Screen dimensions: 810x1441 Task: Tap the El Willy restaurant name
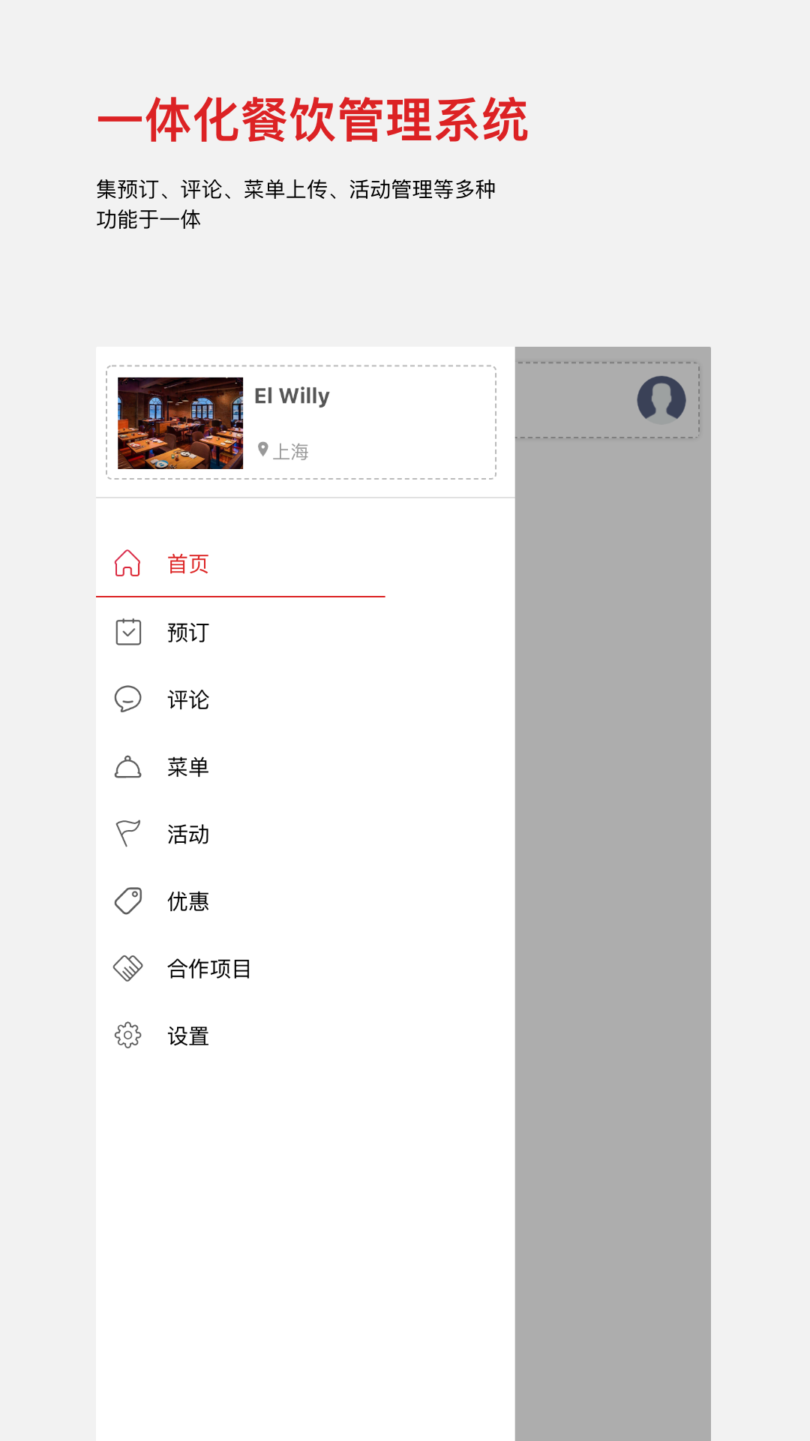tap(292, 396)
